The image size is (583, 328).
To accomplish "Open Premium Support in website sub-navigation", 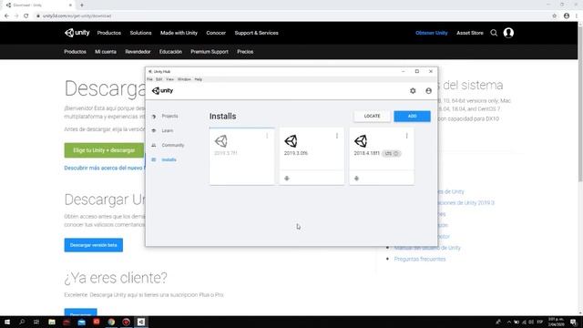I will point(210,52).
